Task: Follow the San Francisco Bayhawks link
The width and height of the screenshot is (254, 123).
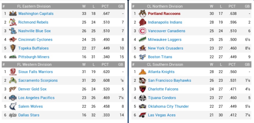Action: coord(169,81)
